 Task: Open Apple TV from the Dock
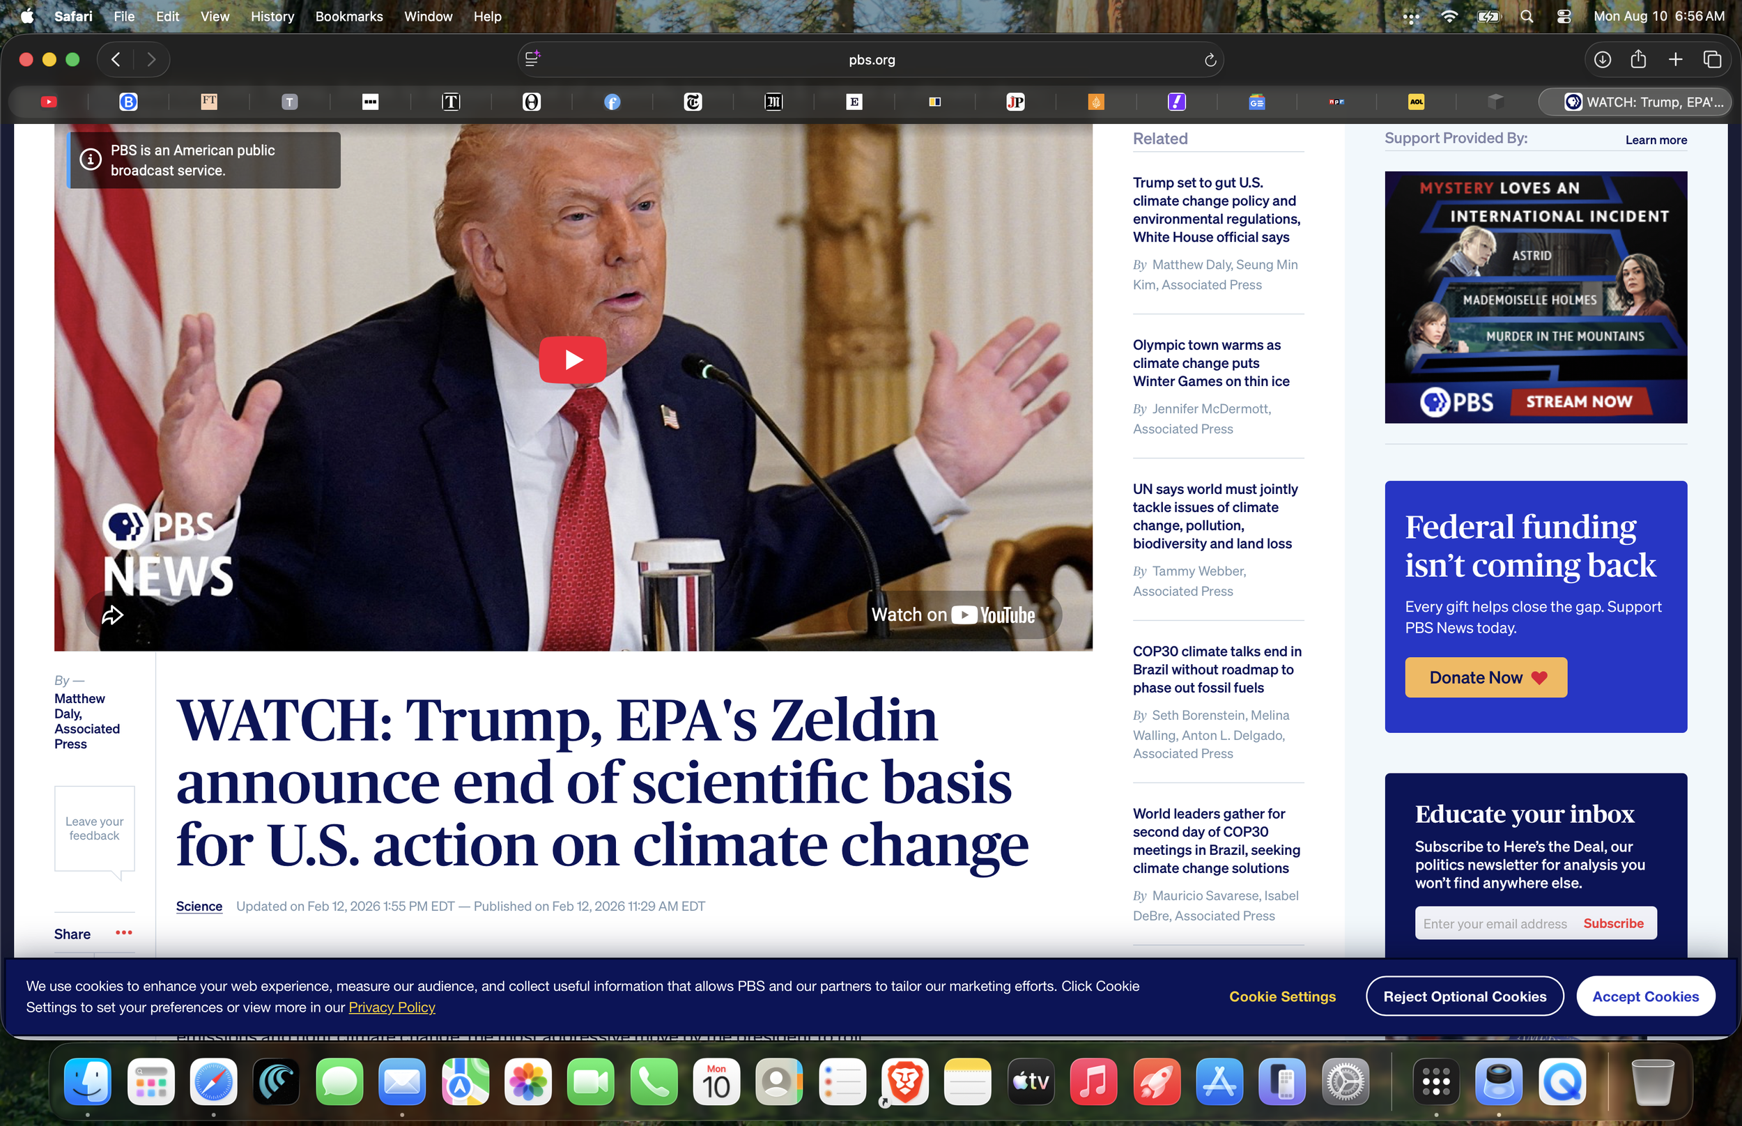[x=1030, y=1081]
